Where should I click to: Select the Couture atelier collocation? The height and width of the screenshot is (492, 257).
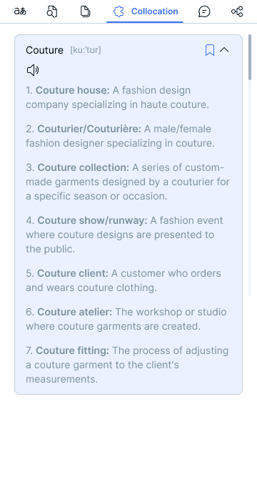pyautogui.click(x=74, y=313)
